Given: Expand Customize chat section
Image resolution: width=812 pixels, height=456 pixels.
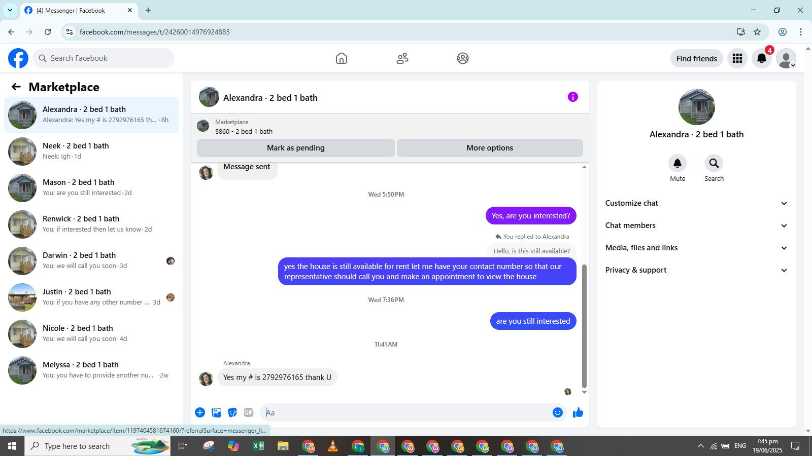Looking at the screenshot, I should tap(697, 203).
